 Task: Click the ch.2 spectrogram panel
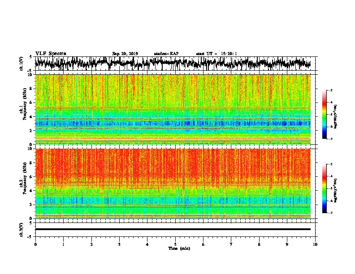pyautogui.click(x=173, y=184)
